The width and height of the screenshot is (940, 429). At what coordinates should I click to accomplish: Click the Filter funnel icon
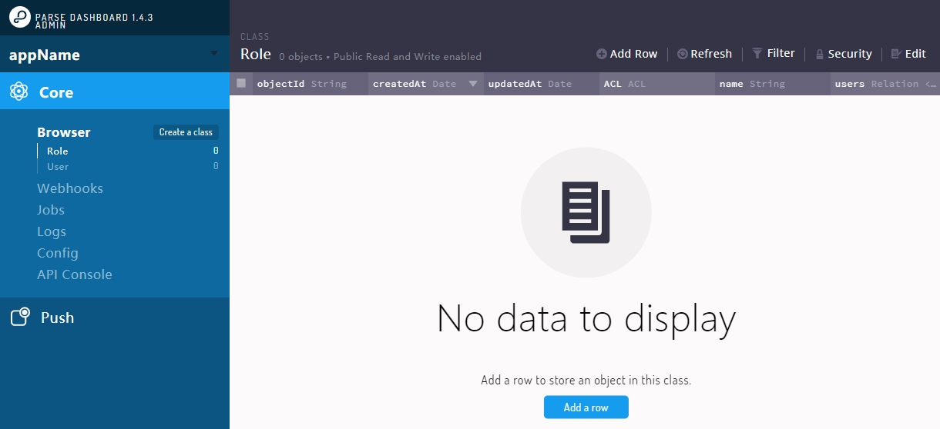pos(757,53)
